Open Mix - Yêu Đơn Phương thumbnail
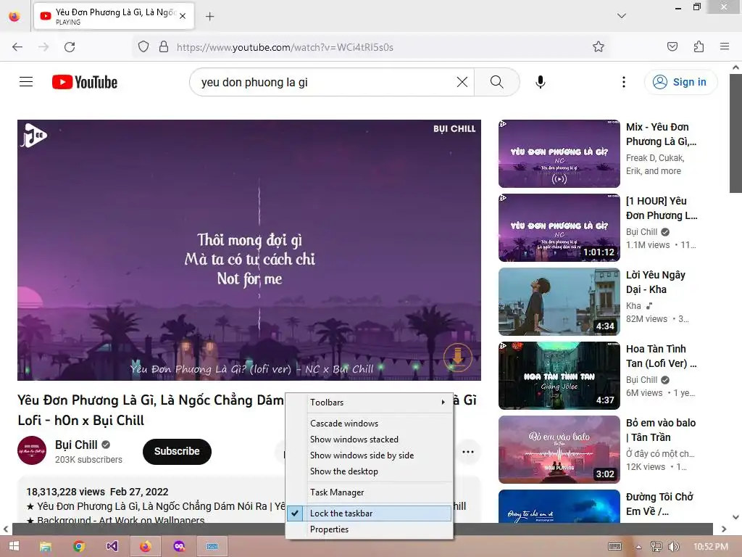This screenshot has width=742, height=557. pos(559,154)
